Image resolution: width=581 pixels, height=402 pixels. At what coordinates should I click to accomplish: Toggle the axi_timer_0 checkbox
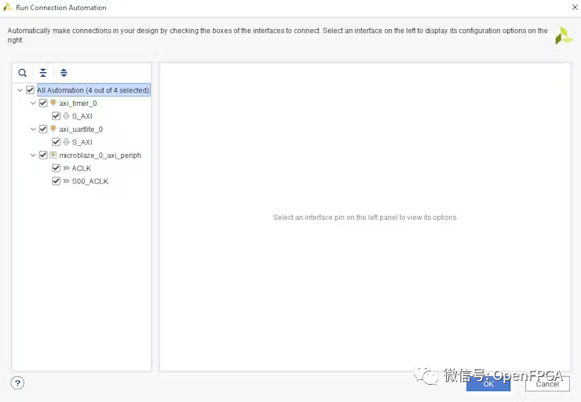[43, 103]
